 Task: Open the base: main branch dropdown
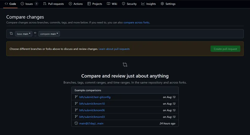coord(23,34)
